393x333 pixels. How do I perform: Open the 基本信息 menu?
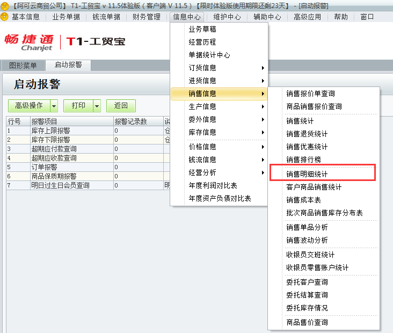[26, 17]
